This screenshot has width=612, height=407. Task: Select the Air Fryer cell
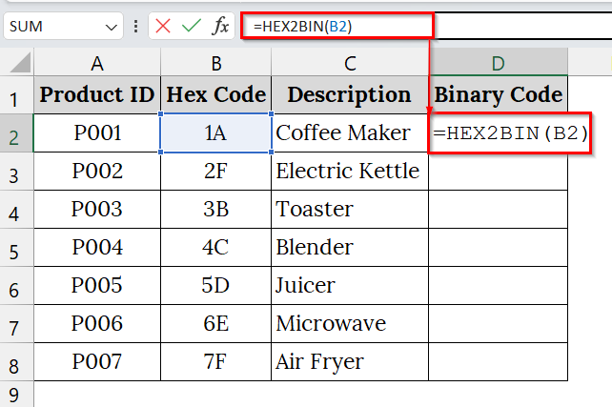(x=350, y=362)
